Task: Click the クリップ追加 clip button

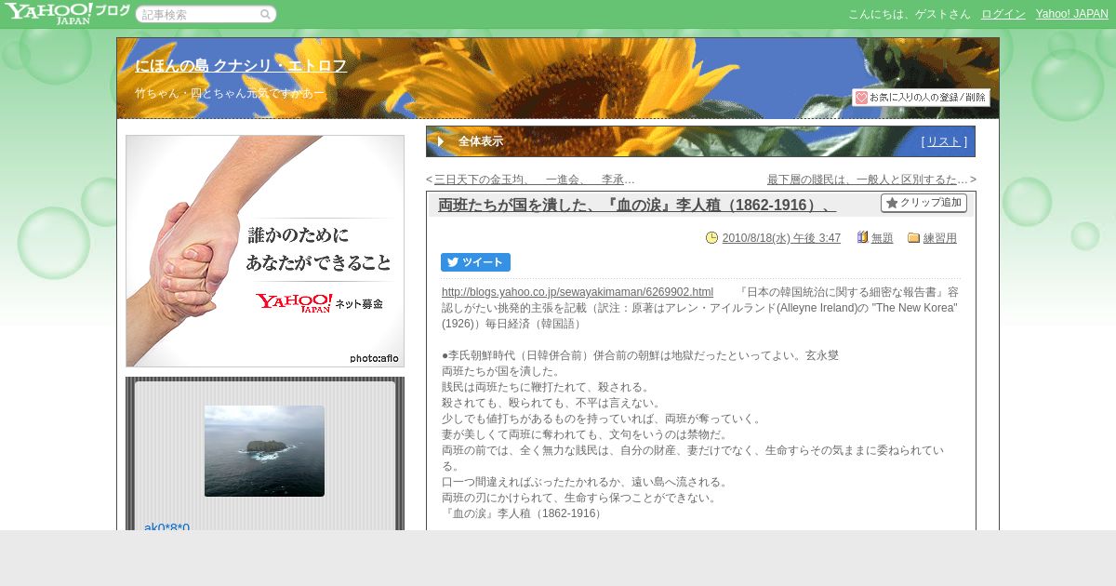Action: pos(923,203)
